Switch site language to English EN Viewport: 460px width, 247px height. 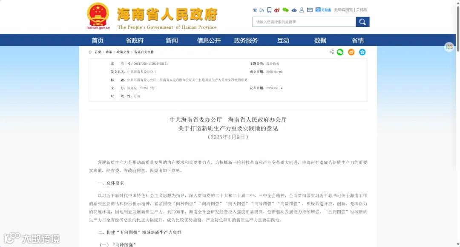261,9
